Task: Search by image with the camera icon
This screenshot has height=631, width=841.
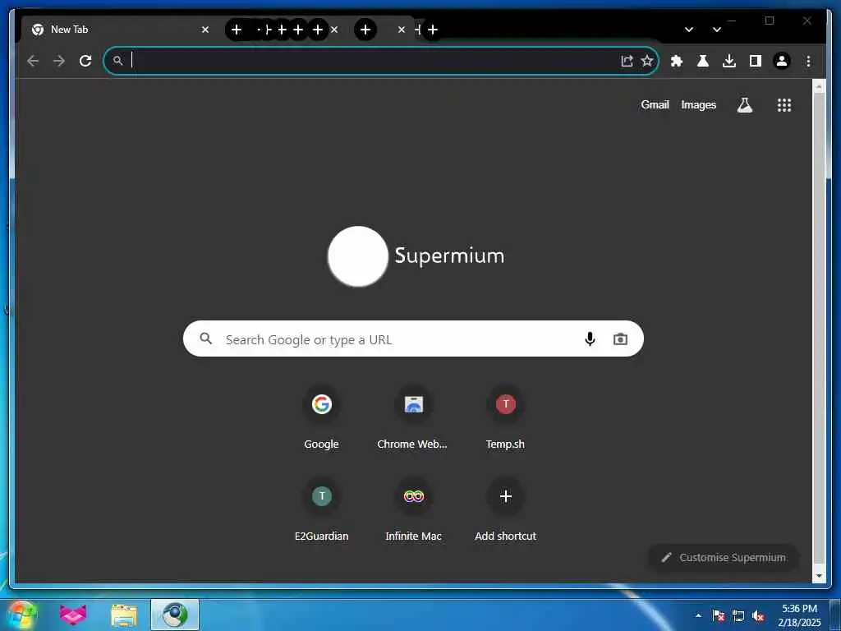Action: tap(621, 339)
